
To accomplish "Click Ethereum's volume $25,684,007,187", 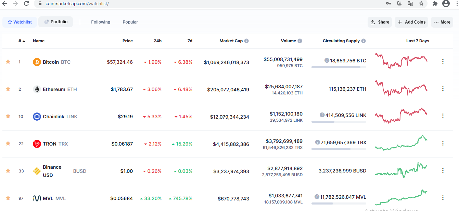I will click(284, 87).
